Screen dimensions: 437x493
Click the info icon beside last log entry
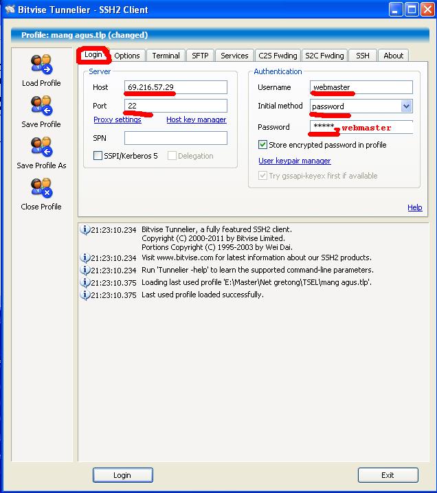point(85,295)
